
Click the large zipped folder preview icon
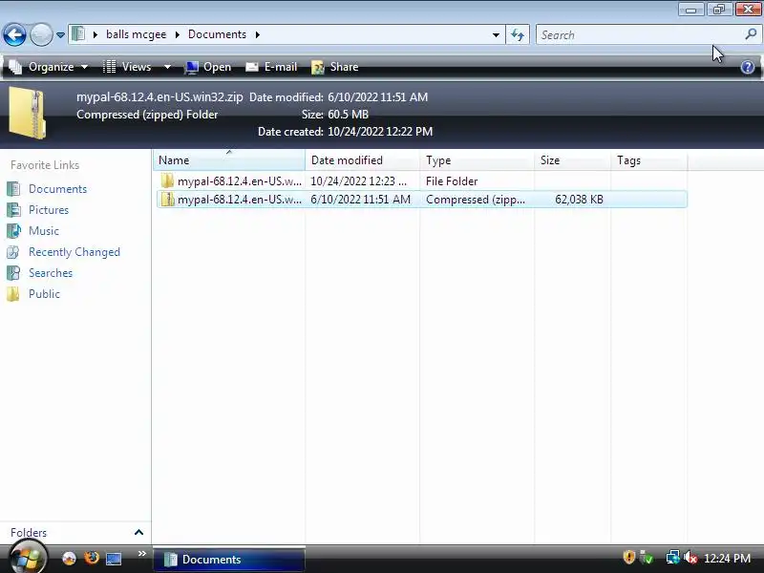pyautogui.click(x=28, y=113)
